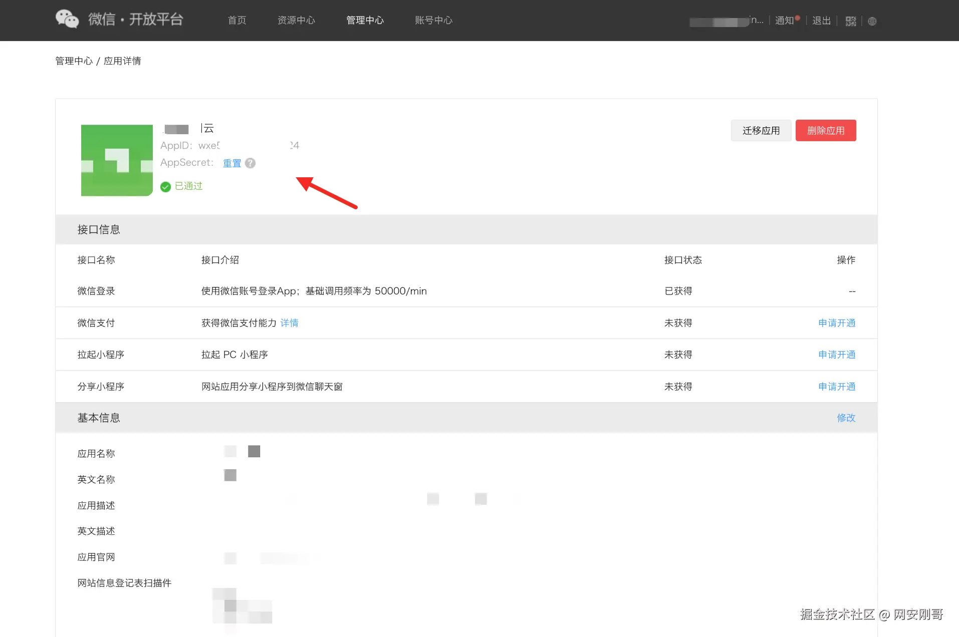Viewport: 959px width, 637px height.
Task: Click the 分享小程序 interface name
Action: coord(101,387)
